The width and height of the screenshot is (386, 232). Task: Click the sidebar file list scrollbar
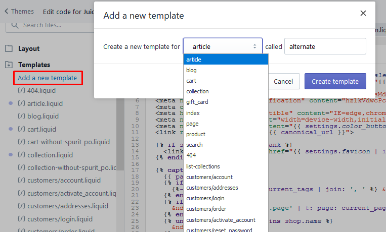coord(120,134)
